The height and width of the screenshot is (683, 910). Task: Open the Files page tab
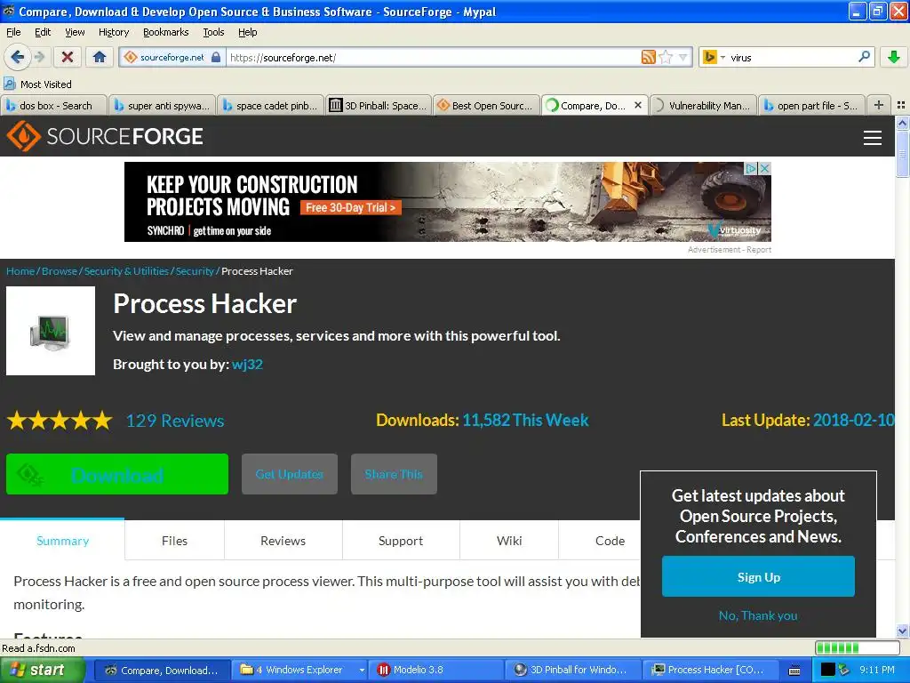[175, 540]
